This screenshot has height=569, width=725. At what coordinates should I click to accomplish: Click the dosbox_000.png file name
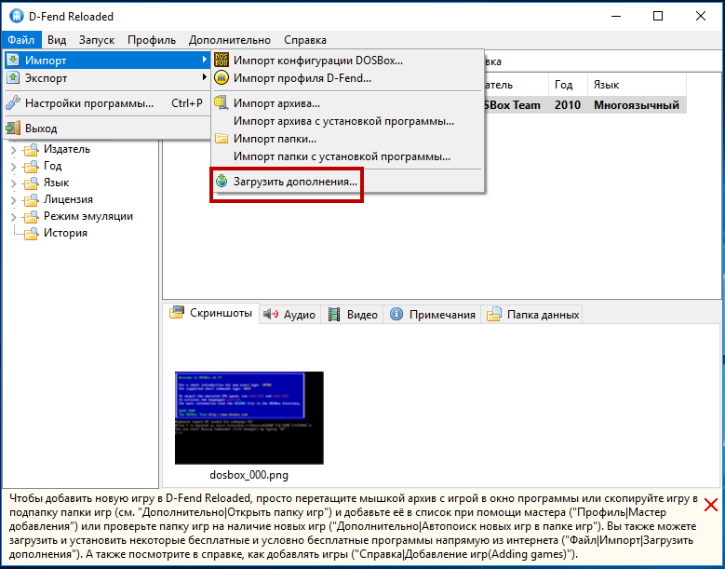point(248,475)
